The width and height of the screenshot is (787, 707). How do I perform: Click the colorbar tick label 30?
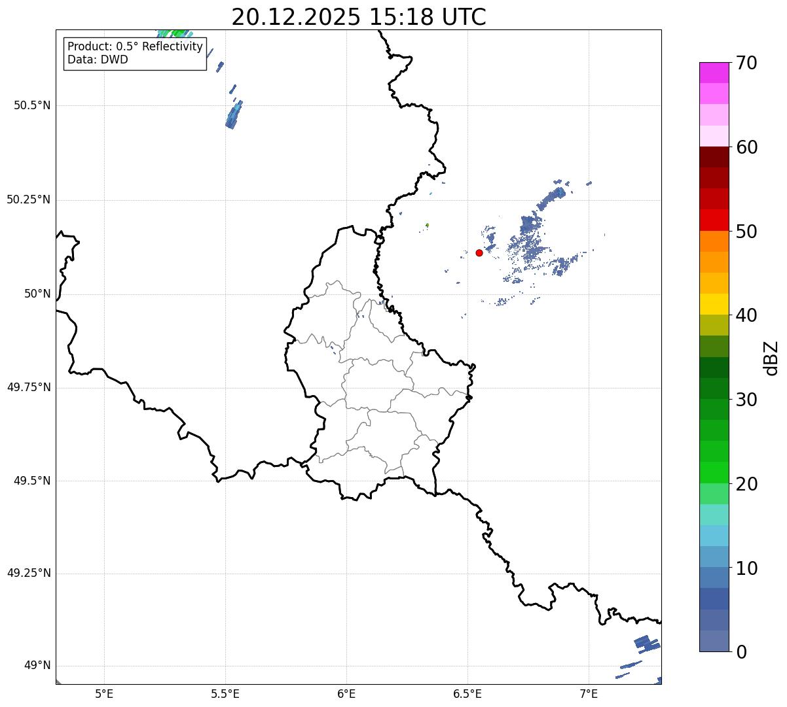[x=746, y=400]
